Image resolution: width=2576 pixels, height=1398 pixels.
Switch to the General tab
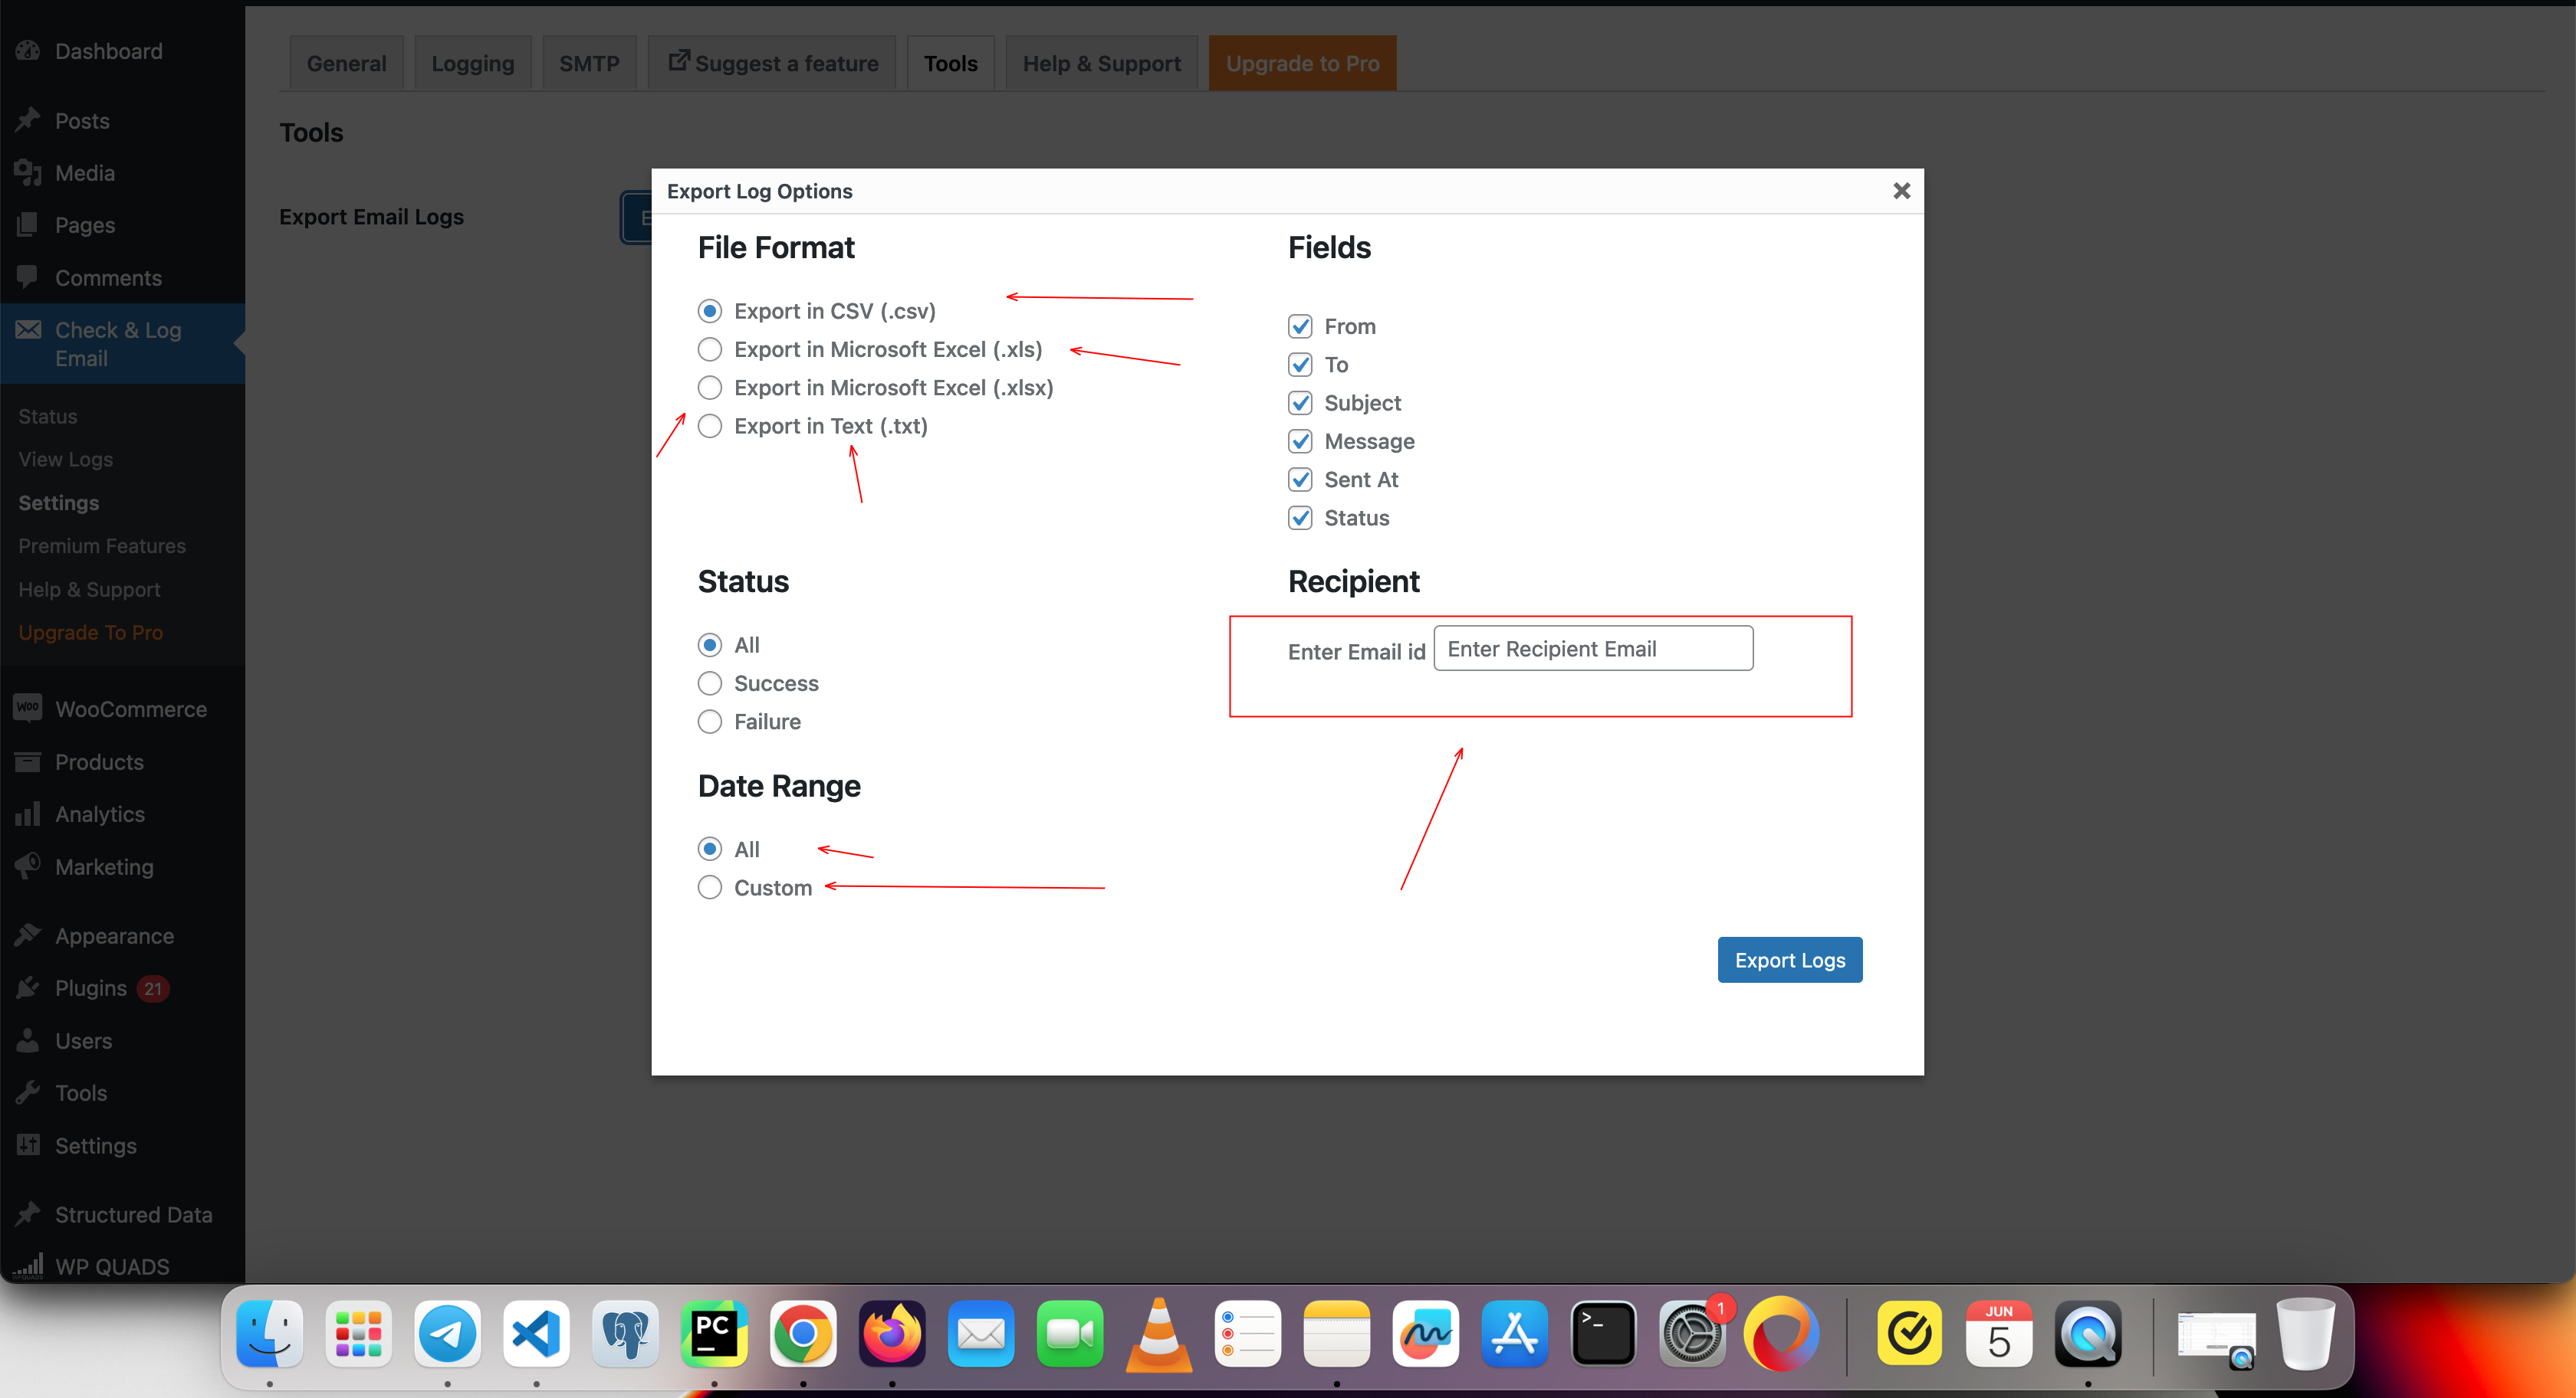[346, 63]
